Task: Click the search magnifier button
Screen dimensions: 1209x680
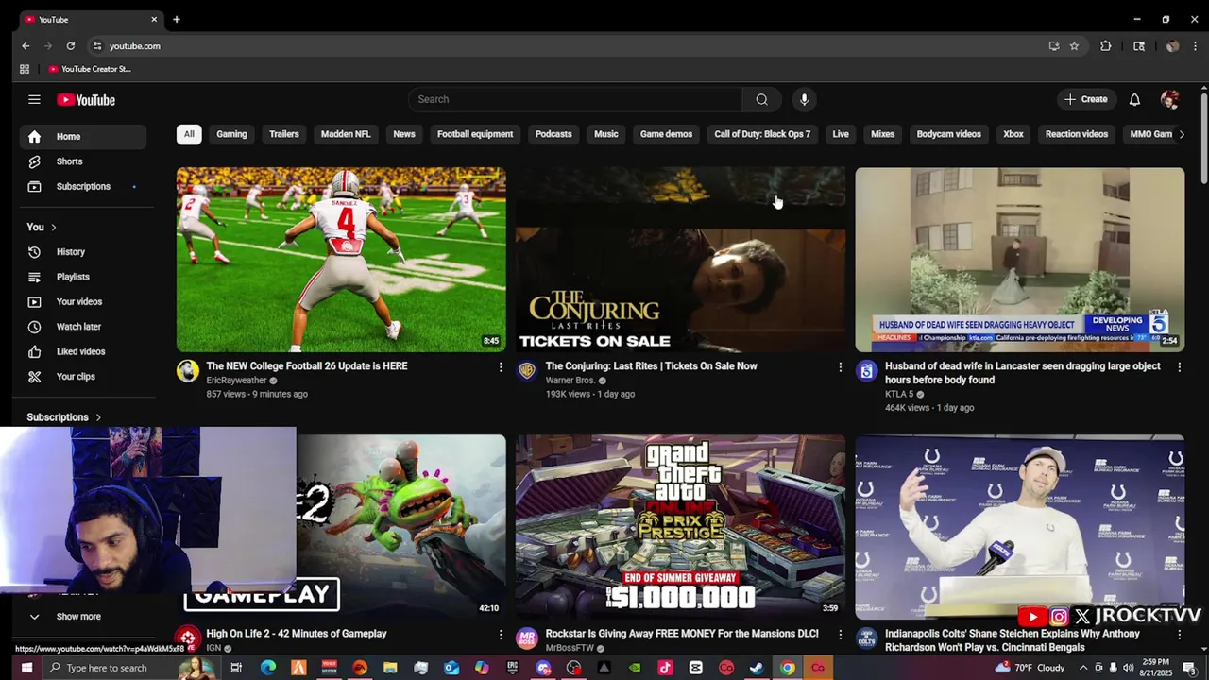Action: click(x=761, y=99)
